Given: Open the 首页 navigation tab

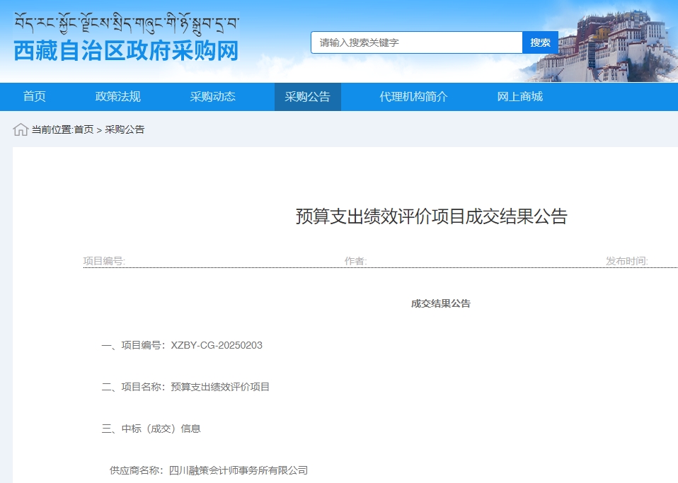Looking at the screenshot, I should tap(35, 97).
